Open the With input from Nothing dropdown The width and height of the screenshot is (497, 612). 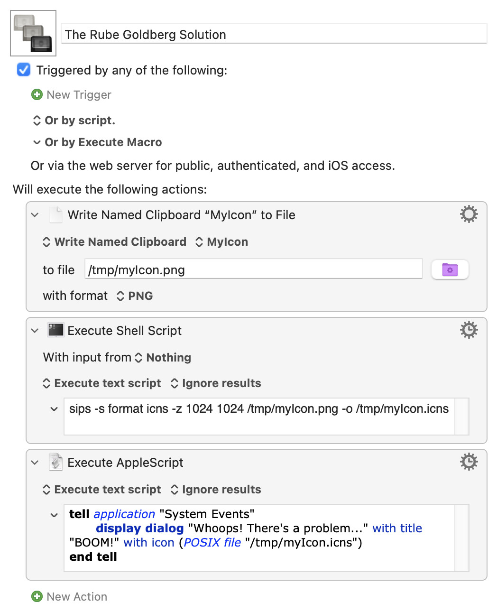point(163,358)
